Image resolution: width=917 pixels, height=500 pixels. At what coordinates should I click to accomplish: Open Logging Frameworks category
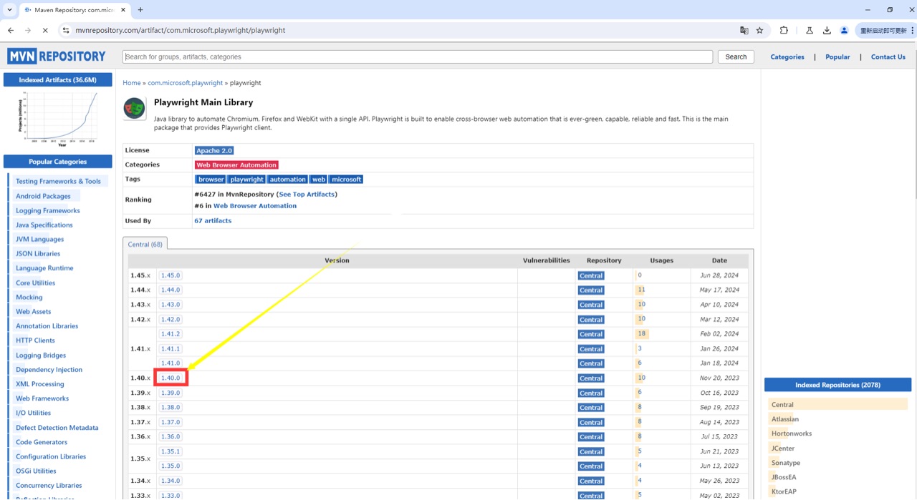pyautogui.click(x=47, y=210)
